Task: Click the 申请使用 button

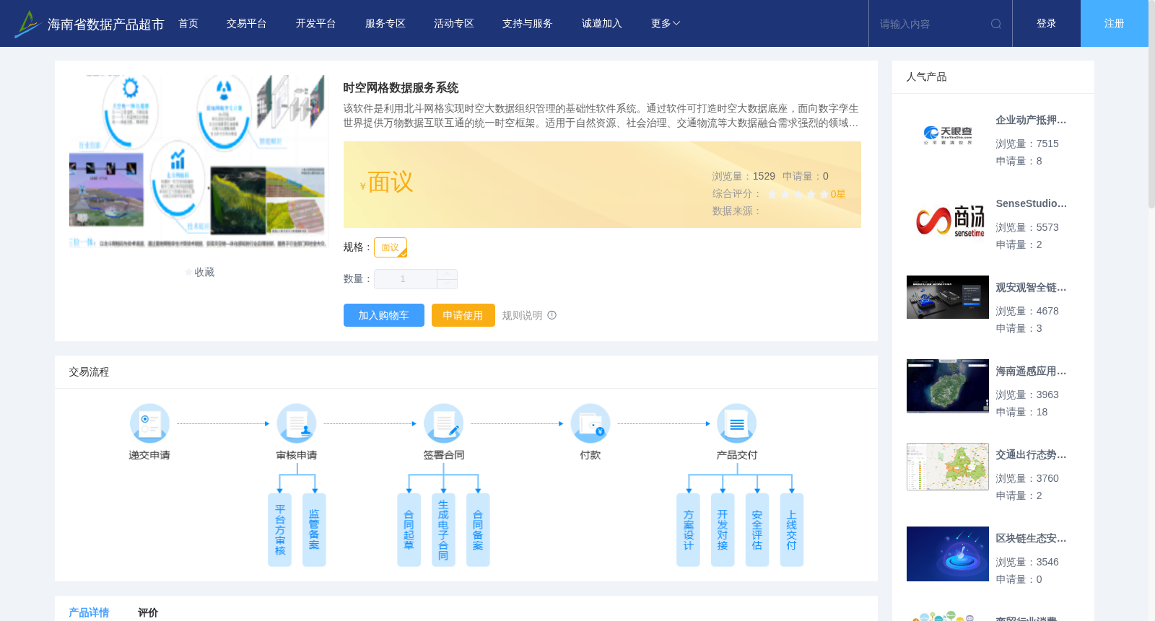Action: click(x=463, y=315)
